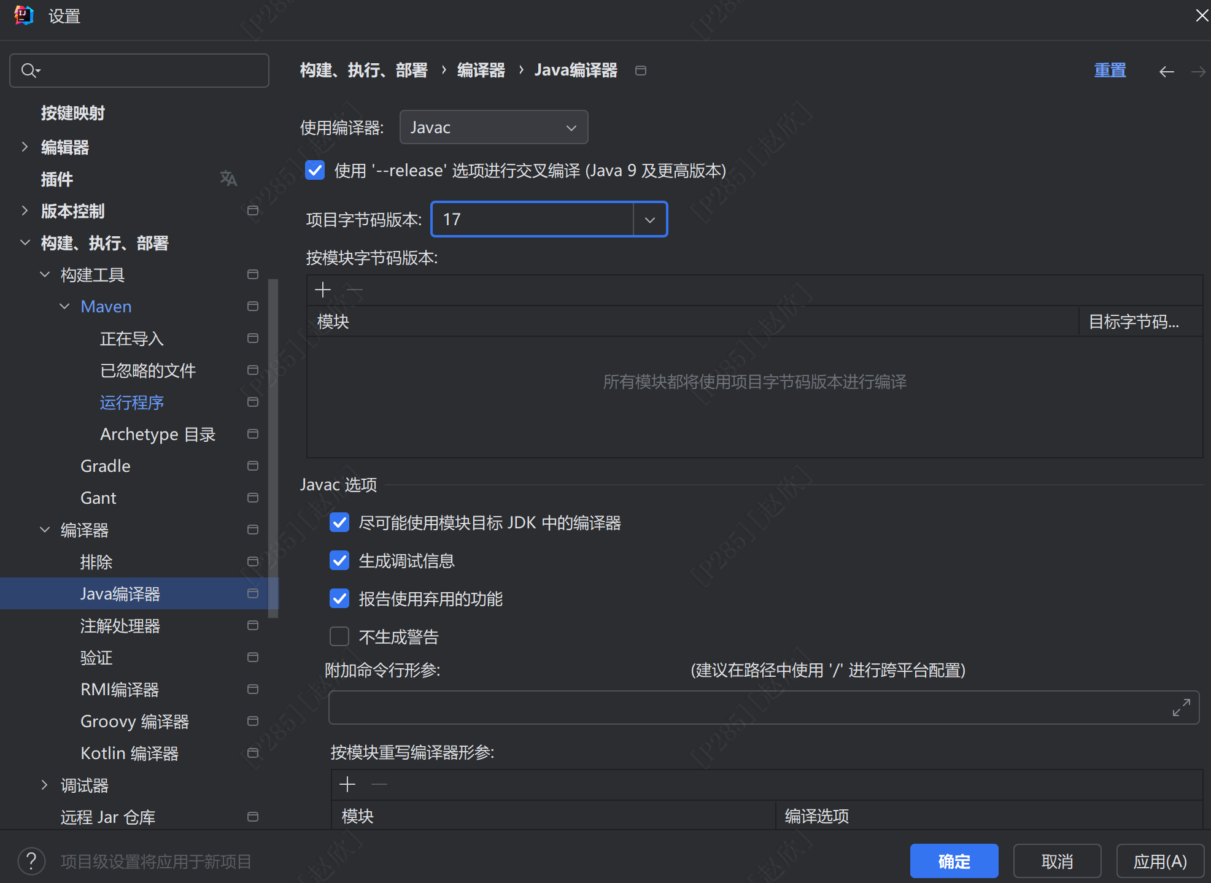Viewport: 1211px width, 883px height.
Task: Click the back navigation arrow icon
Action: tap(1166, 71)
